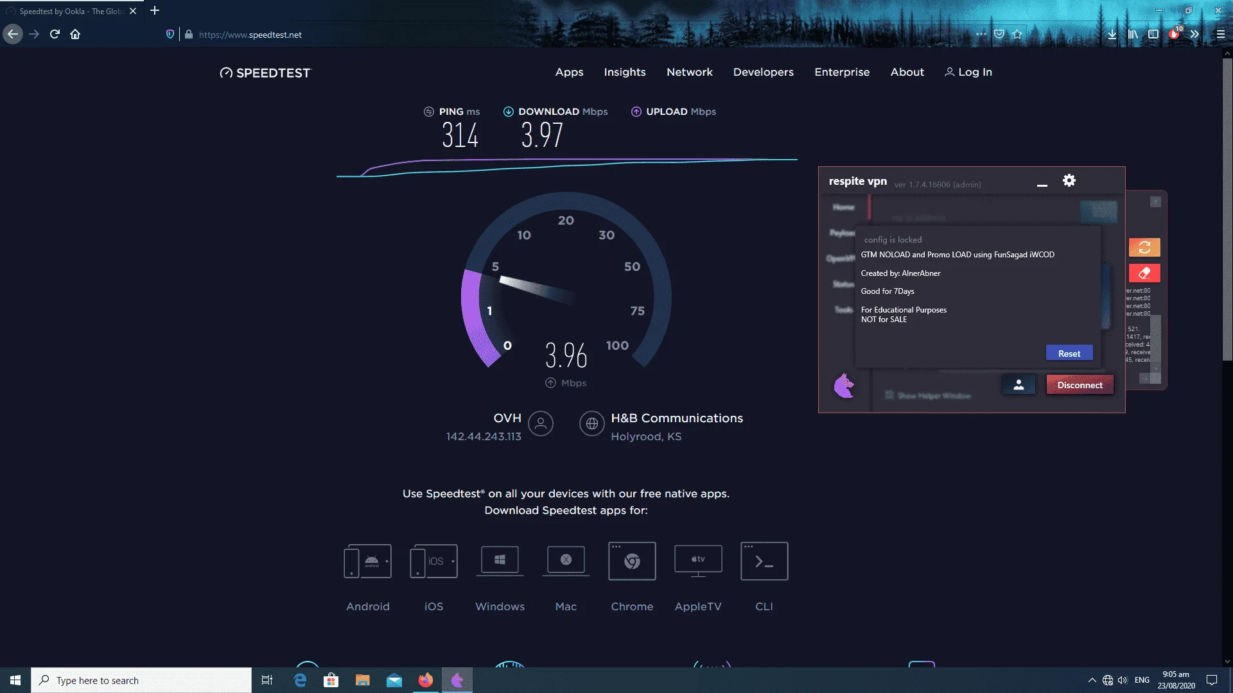
Task: Click the Log In link
Action: coord(968,73)
